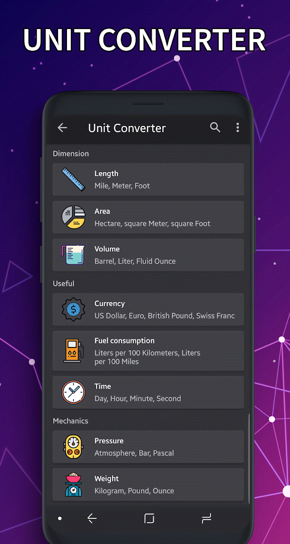290x544 pixels.
Task: Click the Dimension section header
Action: (71, 154)
